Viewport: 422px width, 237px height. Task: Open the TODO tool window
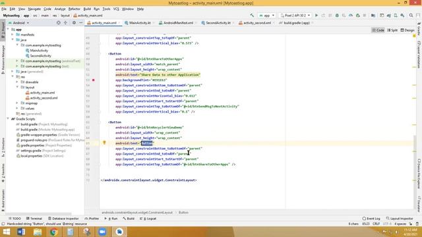point(15,219)
